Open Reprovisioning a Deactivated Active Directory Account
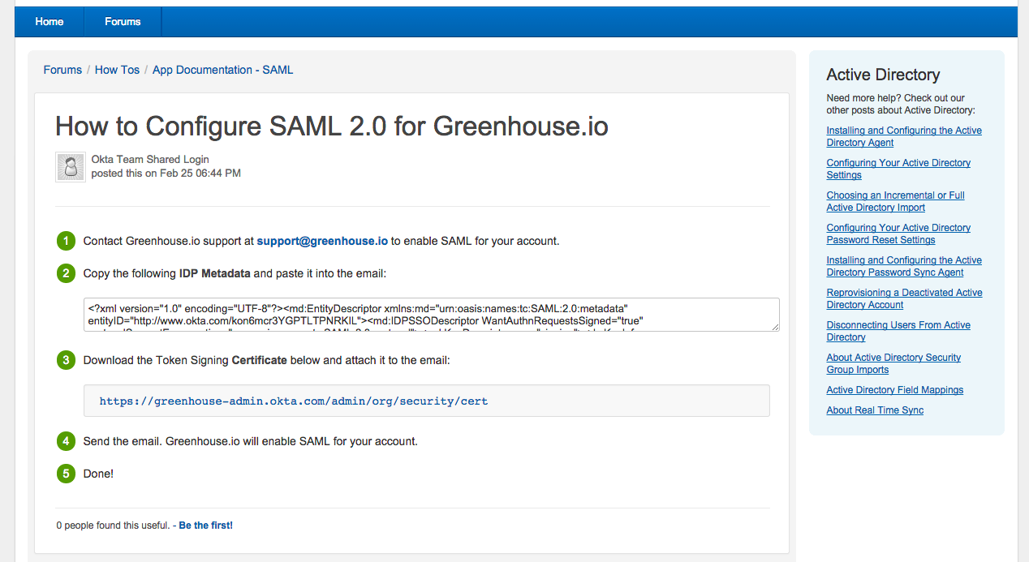Screen dimensions: 1029x562 click(x=904, y=298)
